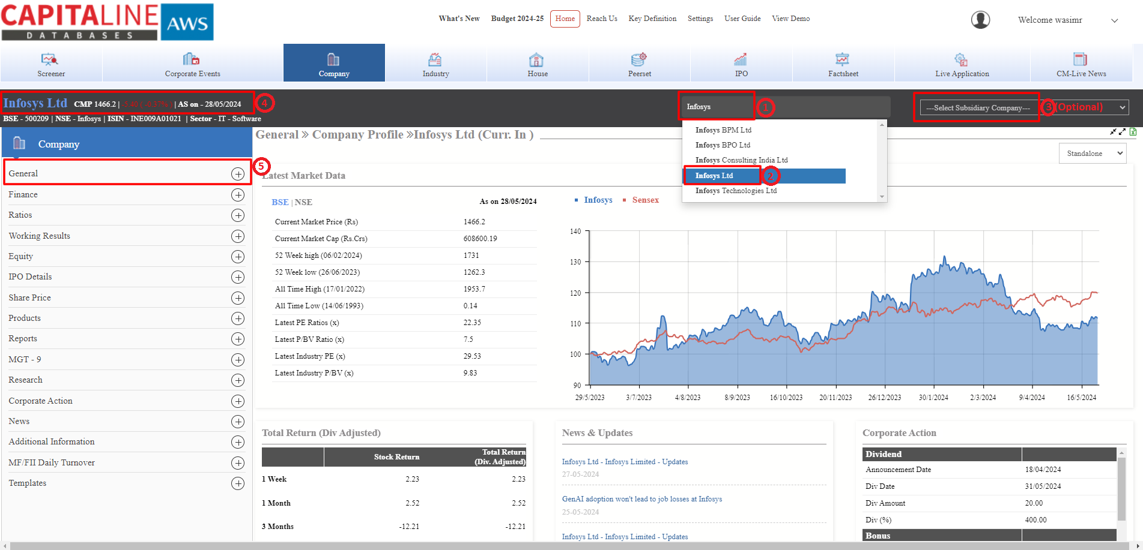
Task: Open the Peerset icon
Action: point(638,59)
